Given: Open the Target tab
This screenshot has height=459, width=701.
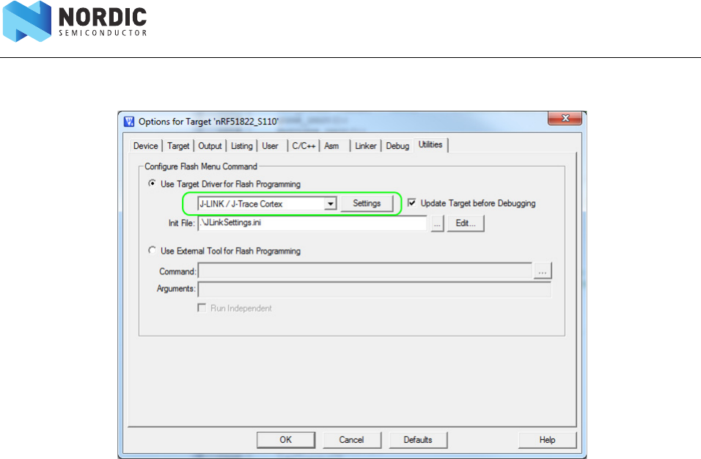Looking at the screenshot, I should [x=178, y=146].
